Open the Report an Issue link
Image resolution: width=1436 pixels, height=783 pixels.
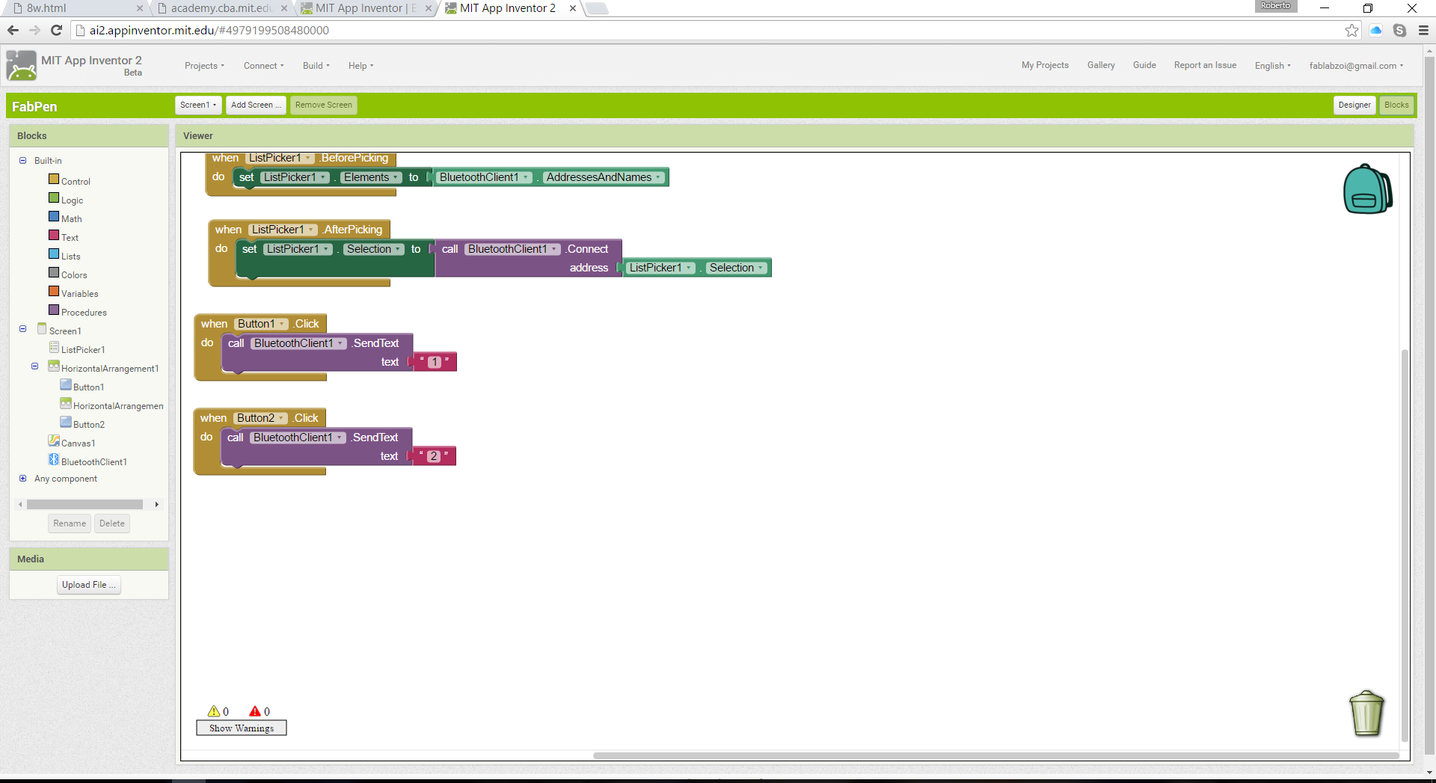point(1205,65)
